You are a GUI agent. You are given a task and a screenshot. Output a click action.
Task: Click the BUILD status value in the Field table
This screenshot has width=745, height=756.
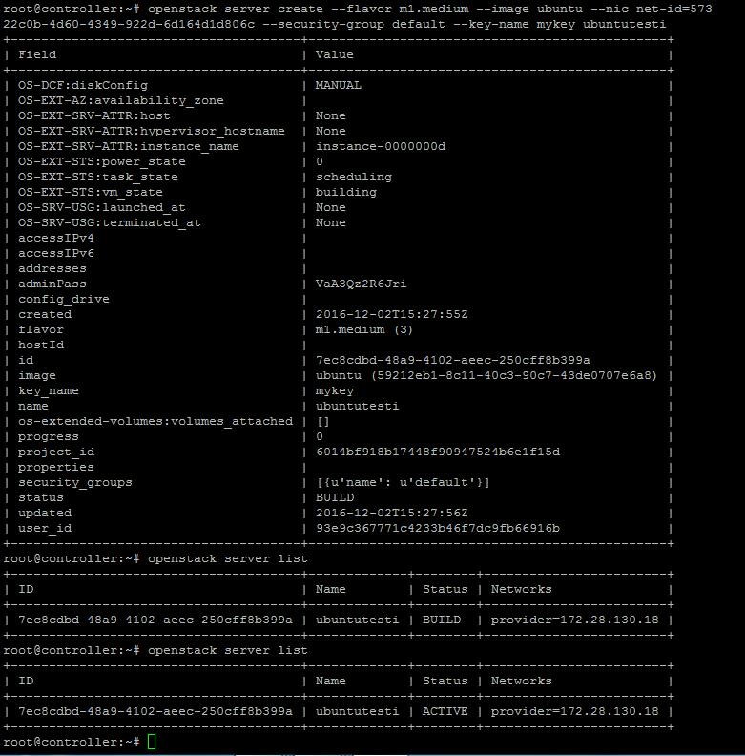(x=335, y=497)
